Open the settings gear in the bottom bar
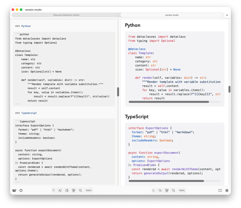 (x=21, y=190)
